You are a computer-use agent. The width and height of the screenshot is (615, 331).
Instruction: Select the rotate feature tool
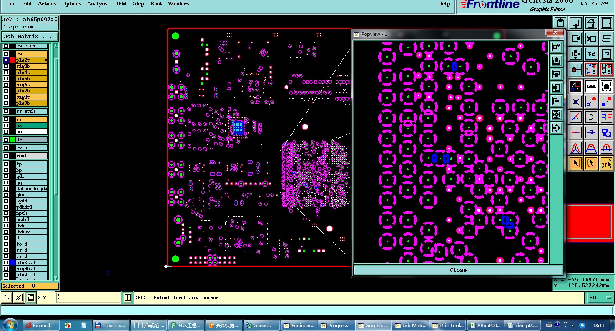pos(591,117)
